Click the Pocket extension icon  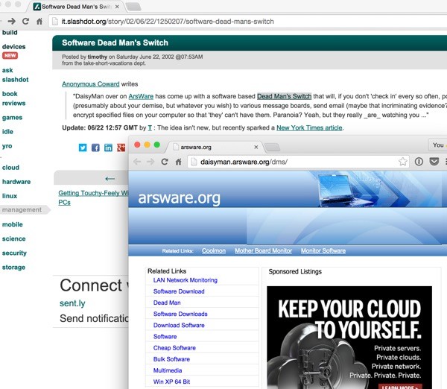click(x=434, y=162)
